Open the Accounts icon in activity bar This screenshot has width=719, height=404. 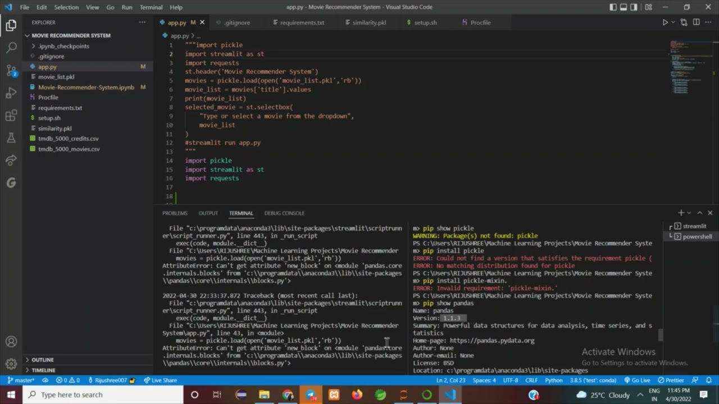point(11,341)
